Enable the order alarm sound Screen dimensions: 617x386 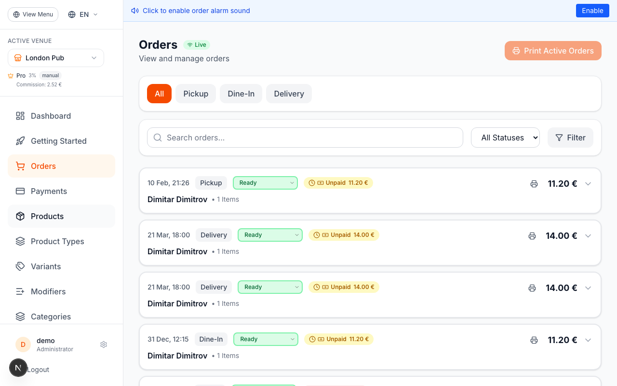(592, 10)
